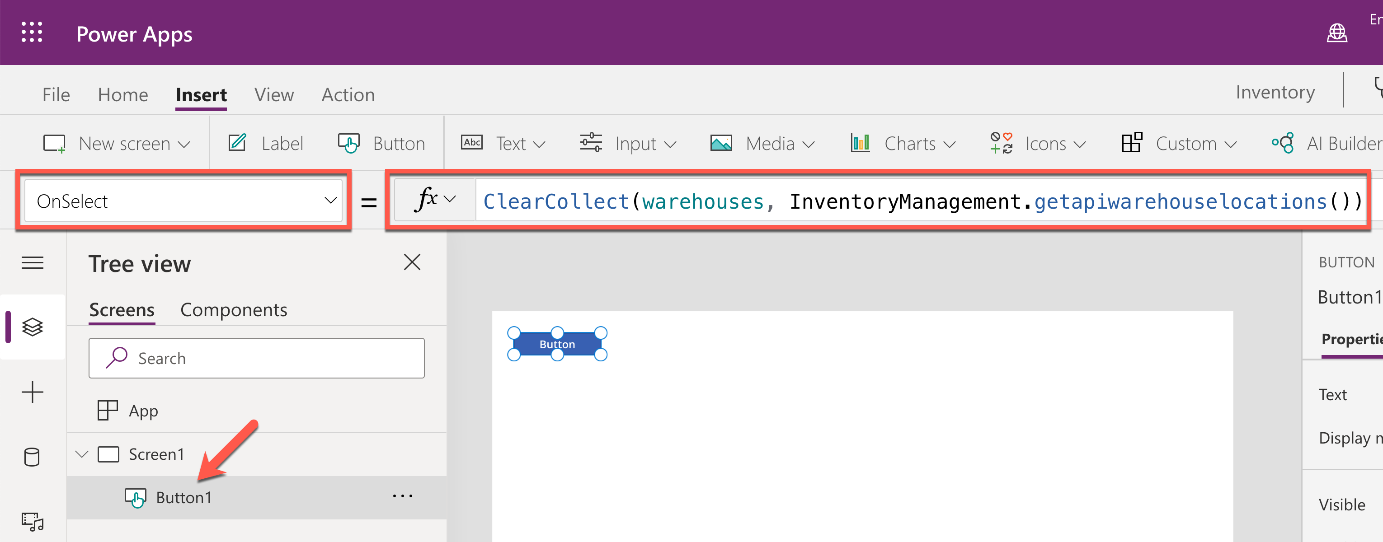Insert a Button control
This screenshot has width=1383, height=542.
(x=382, y=144)
